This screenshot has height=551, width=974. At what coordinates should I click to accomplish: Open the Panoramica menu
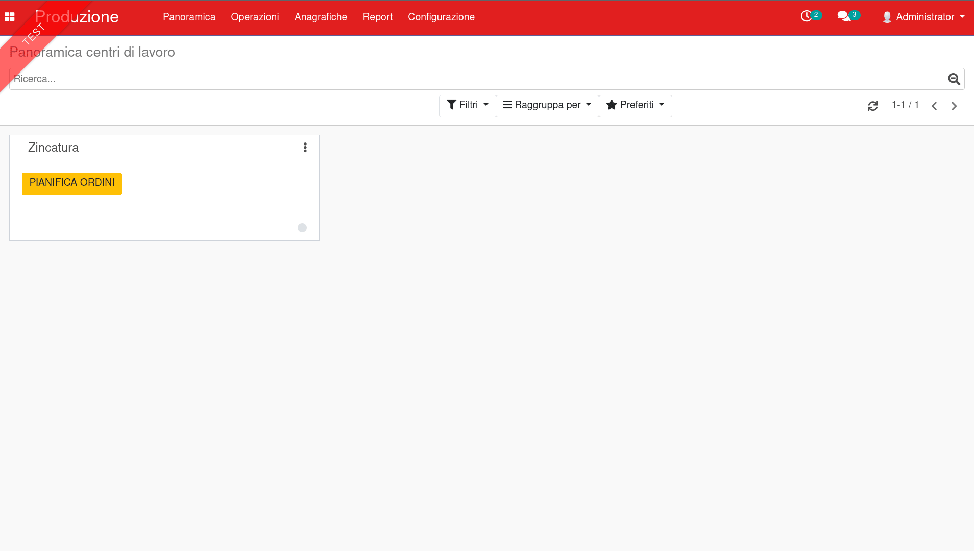189,17
